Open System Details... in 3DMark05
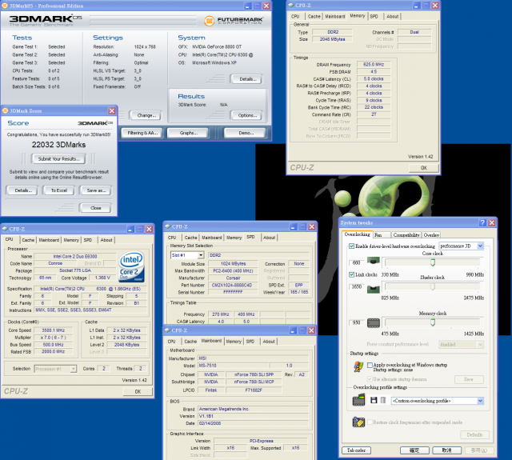512x460 pixels. (246, 79)
